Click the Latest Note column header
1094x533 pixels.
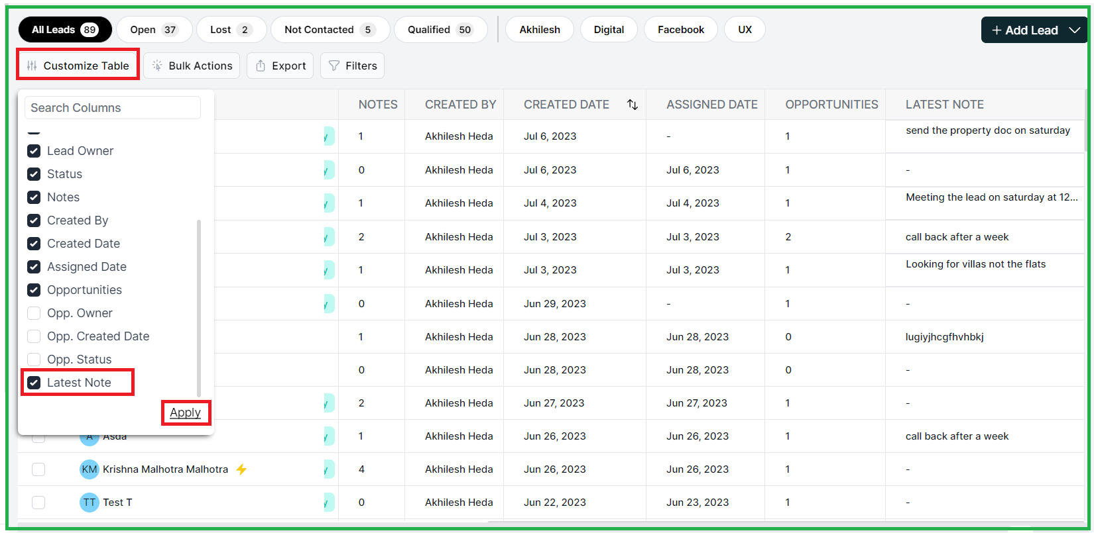945,105
